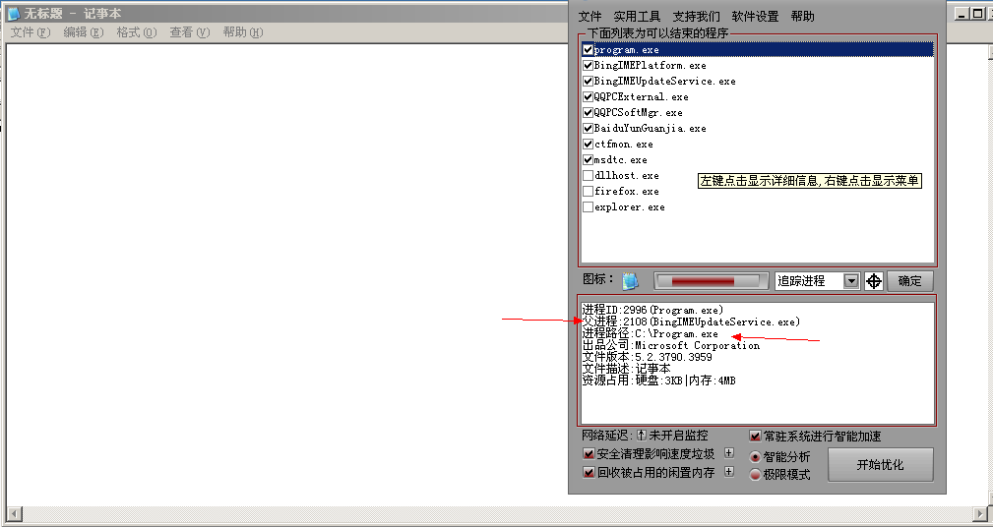Click the crosshair process tracking target icon
993x527 pixels.
click(874, 281)
